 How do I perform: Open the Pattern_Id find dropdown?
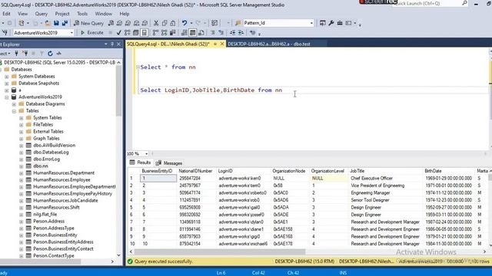311,23
